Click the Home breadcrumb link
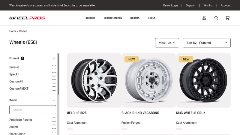The image size is (240, 135). [x=13, y=31]
